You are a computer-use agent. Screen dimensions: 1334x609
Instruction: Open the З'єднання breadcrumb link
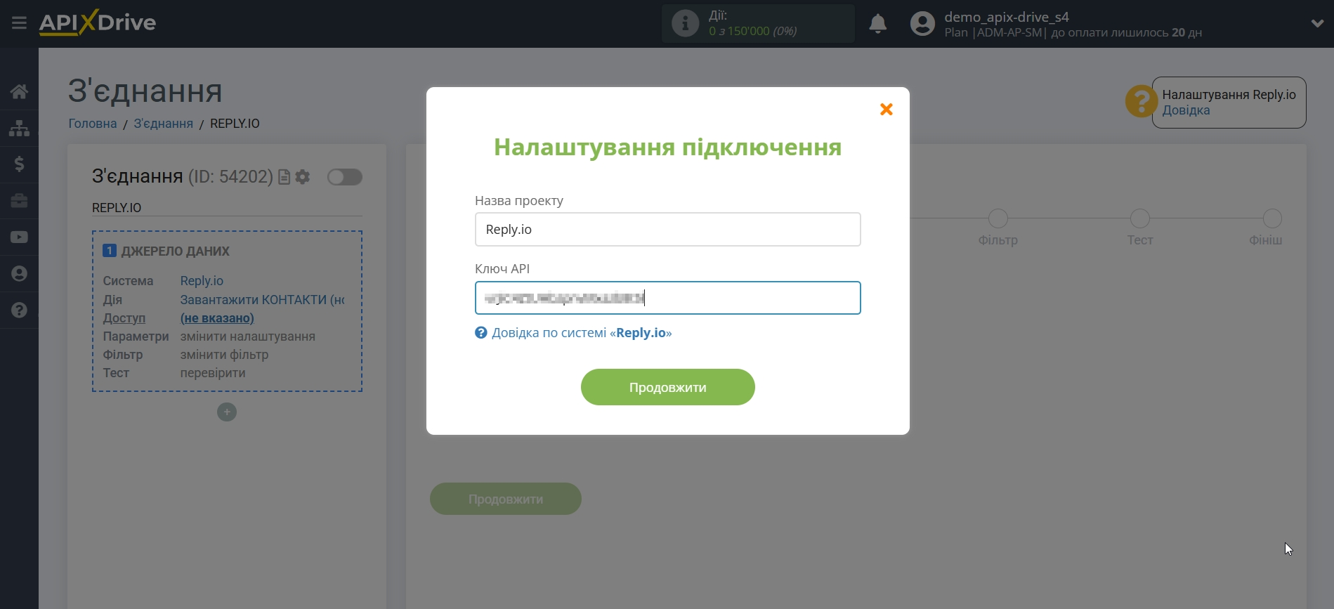163,124
